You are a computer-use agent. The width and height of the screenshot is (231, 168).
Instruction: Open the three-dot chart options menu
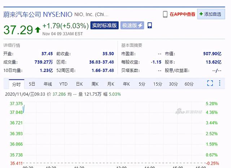click(220, 83)
